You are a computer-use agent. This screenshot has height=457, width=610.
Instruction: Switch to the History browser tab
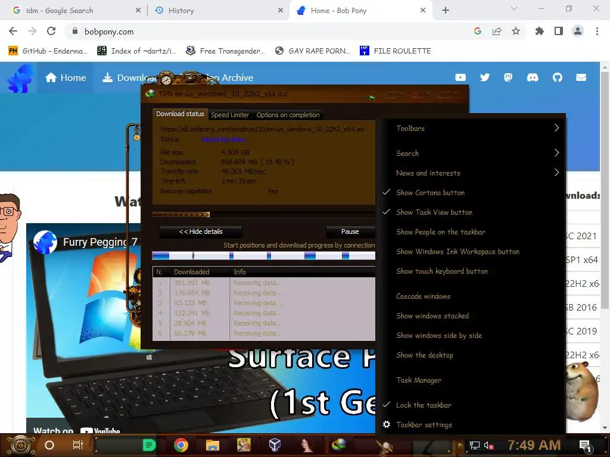pos(219,11)
